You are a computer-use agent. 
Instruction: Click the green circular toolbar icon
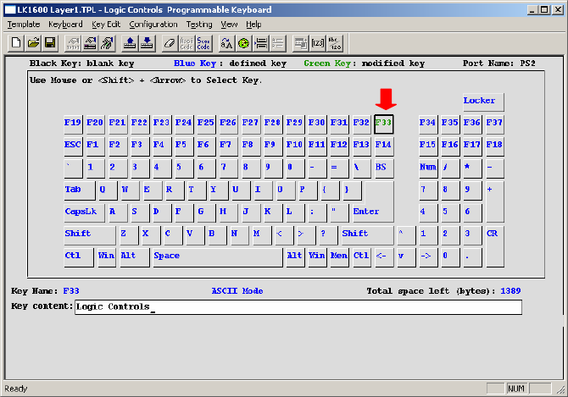coord(243,42)
